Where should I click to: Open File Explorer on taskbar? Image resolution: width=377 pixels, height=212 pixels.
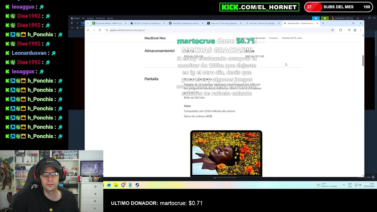pyautogui.click(x=116, y=185)
